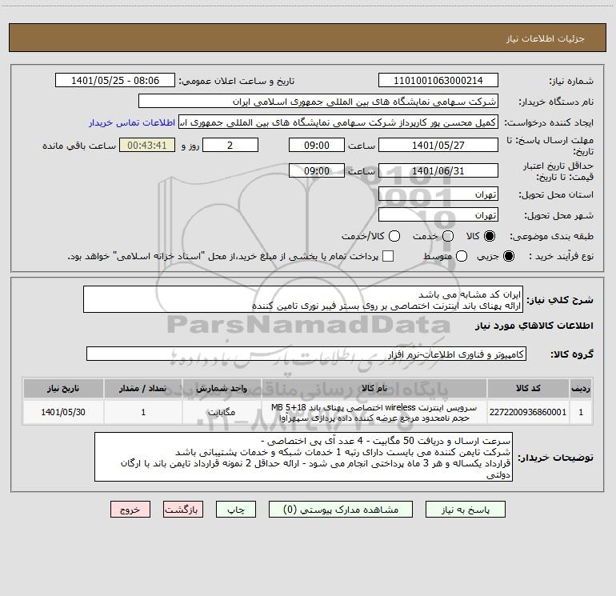Viewport: 616px width, 596px height.
Task: Select the جزیی purchase type radio
Action: [x=508, y=256]
